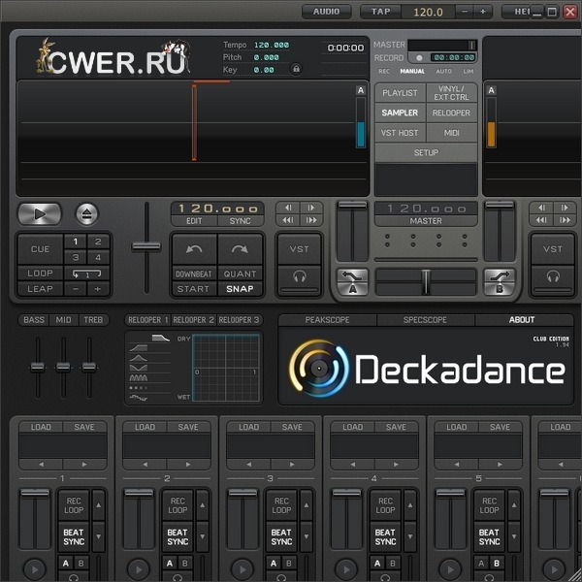Enable BEAT SYNC on sampler 2
The height and width of the screenshot is (582, 582).
coord(178,536)
